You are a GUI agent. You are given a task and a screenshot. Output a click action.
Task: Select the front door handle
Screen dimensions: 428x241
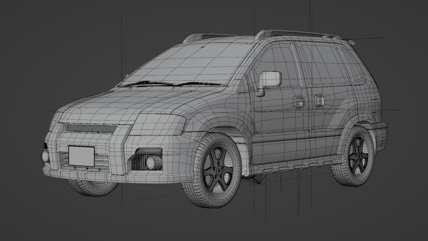click(298, 102)
